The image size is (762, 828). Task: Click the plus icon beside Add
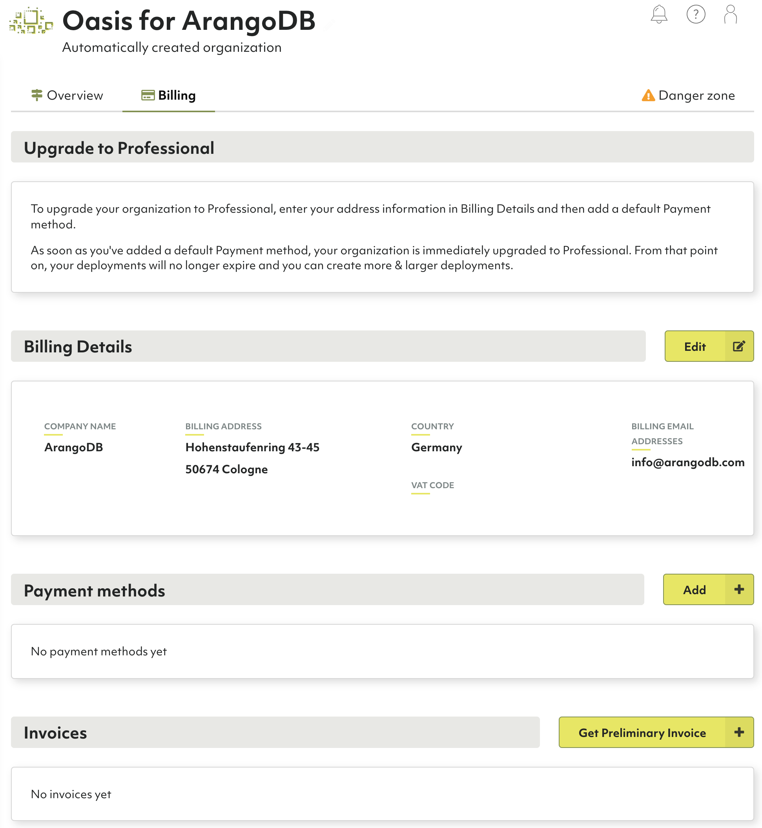tap(739, 590)
